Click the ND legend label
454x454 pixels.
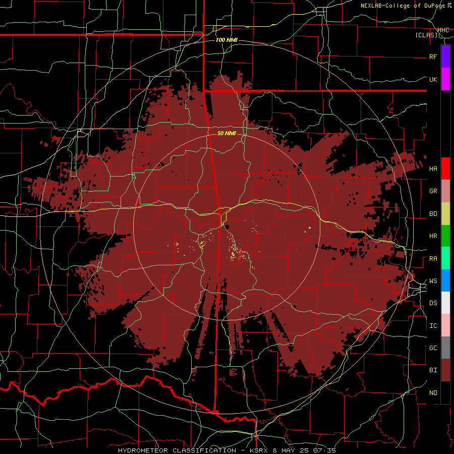pos(433,393)
